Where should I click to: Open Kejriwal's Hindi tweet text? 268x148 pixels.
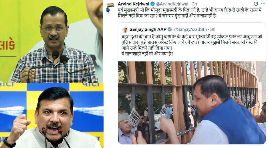point(190,13)
